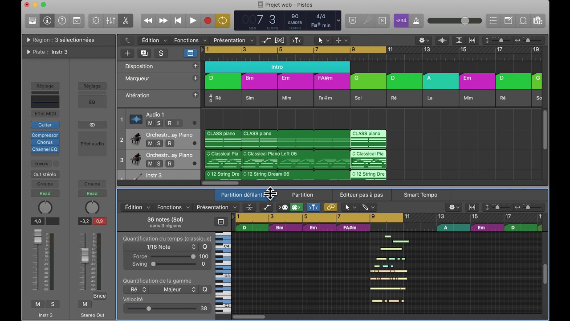This screenshot has height=321, width=570.
Task: Start playback with the Play button
Action: click(193, 21)
